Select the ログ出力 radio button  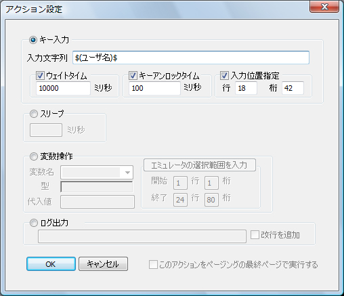(x=34, y=223)
